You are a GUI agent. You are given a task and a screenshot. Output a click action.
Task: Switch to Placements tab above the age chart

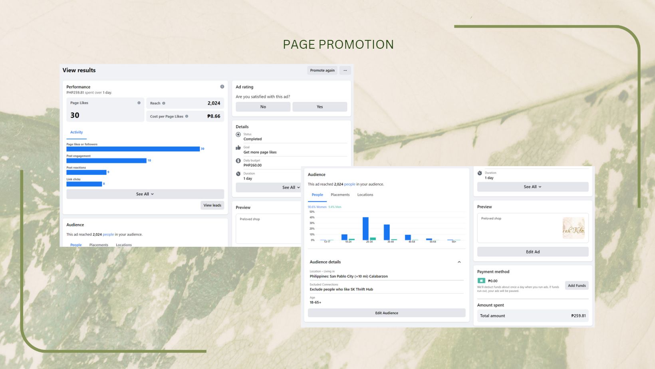pyautogui.click(x=340, y=195)
